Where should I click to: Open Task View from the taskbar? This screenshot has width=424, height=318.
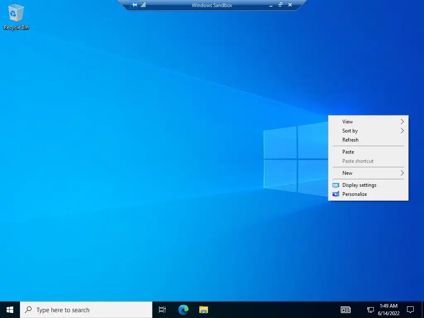point(162,310)
